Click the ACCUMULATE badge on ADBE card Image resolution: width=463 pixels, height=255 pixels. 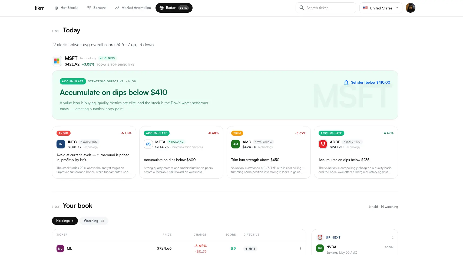(x=331, y=133)
